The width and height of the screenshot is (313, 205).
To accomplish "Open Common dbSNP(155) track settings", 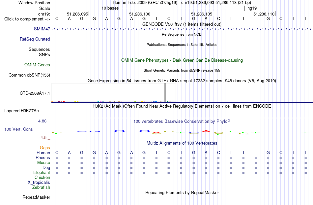I will [29, 75].
